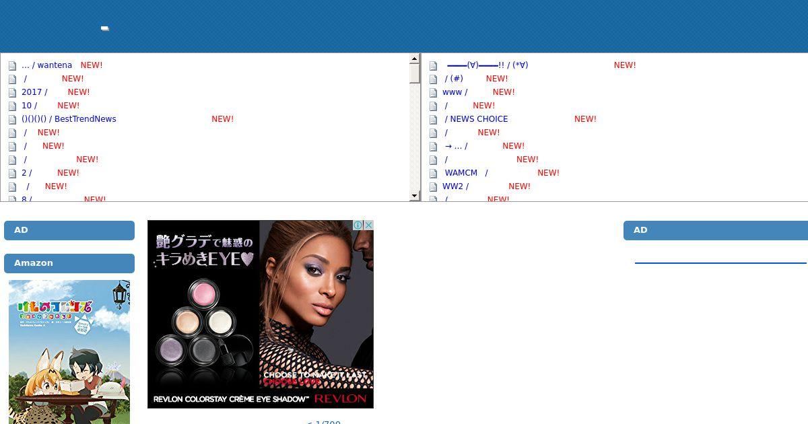Open the '()()()() / BestTrendNews' link
The width and height of the screenshot is (808, 424).
tap(69, 119)
